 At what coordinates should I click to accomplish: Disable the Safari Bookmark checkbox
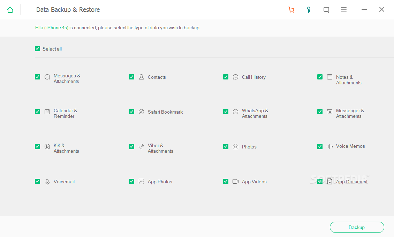pos(132,112)
